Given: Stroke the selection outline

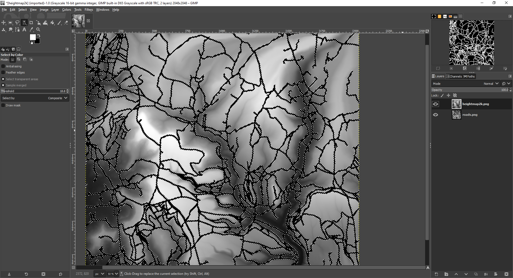Looking at the screenshot, I should 505,68.
